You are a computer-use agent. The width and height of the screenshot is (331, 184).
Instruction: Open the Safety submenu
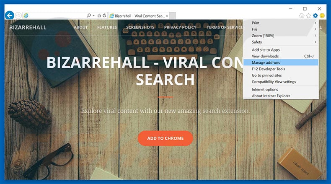281,42
